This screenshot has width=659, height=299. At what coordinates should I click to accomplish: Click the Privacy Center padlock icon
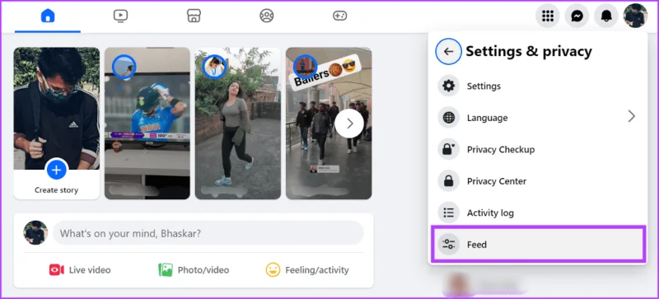tap(448, 181)
